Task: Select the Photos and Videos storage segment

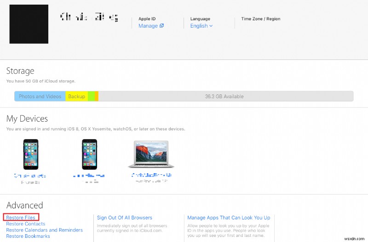Action: (40, 96)
